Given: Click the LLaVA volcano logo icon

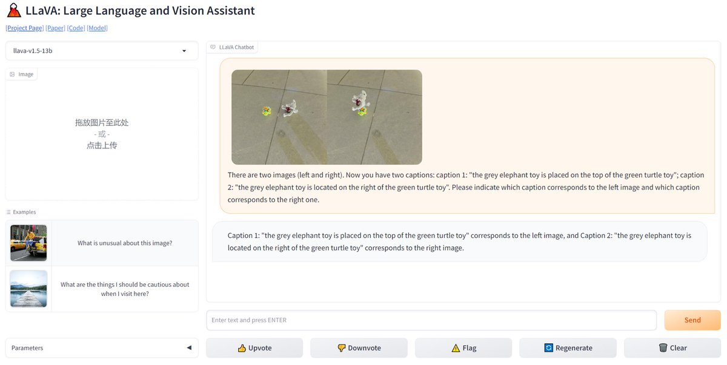Looking at the screenshot, I should 13,10.
